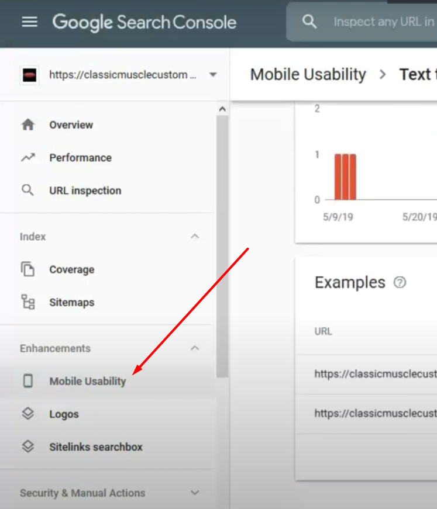
Task: Click the Enhancements section heading
Action: pyautogui.click(x=55, y=348)
